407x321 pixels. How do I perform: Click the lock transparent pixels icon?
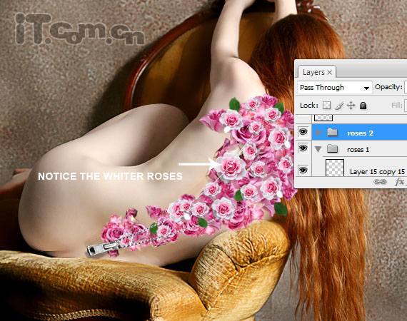[x=326, y=106]
